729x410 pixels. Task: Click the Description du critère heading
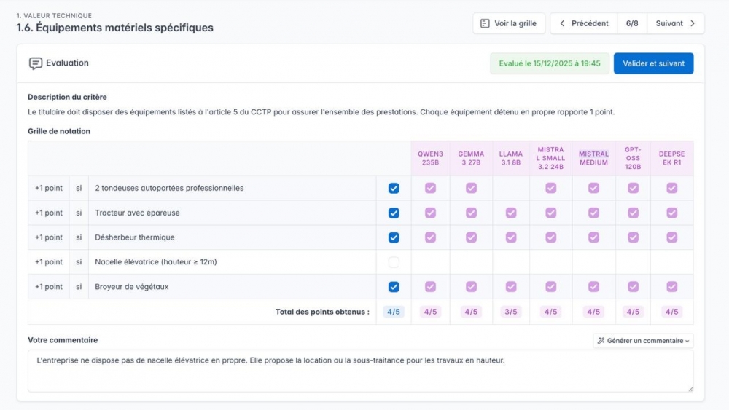point(67,97)
